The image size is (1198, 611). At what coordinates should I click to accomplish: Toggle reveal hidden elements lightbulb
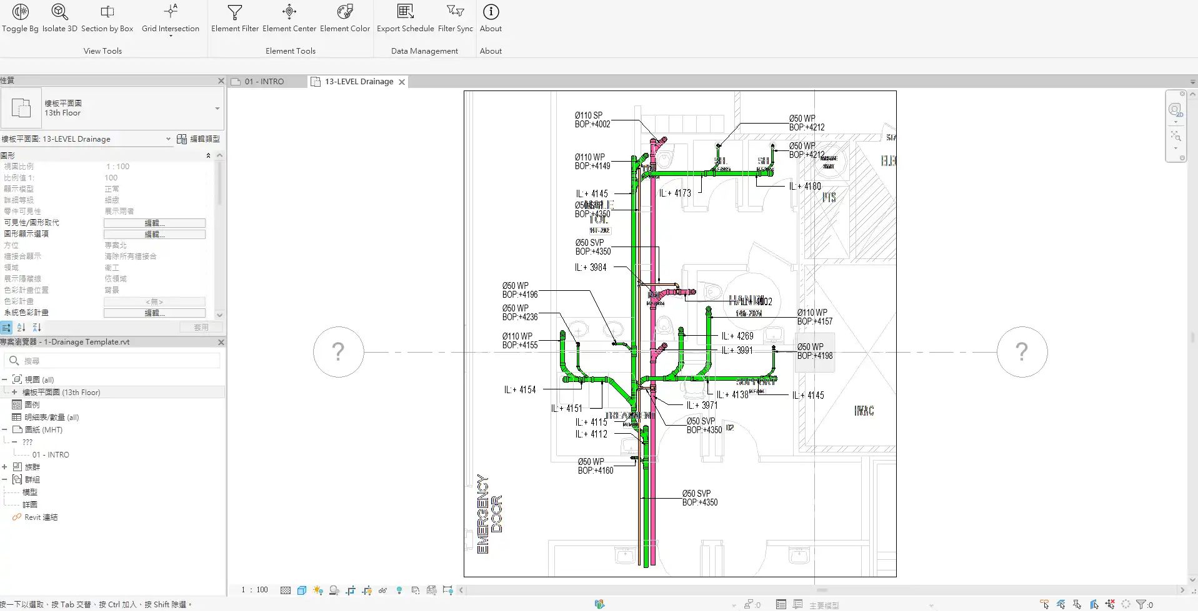pos(399,590)
